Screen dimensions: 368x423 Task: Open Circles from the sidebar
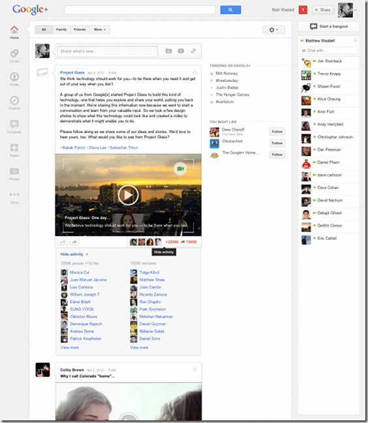pos(14,55)
